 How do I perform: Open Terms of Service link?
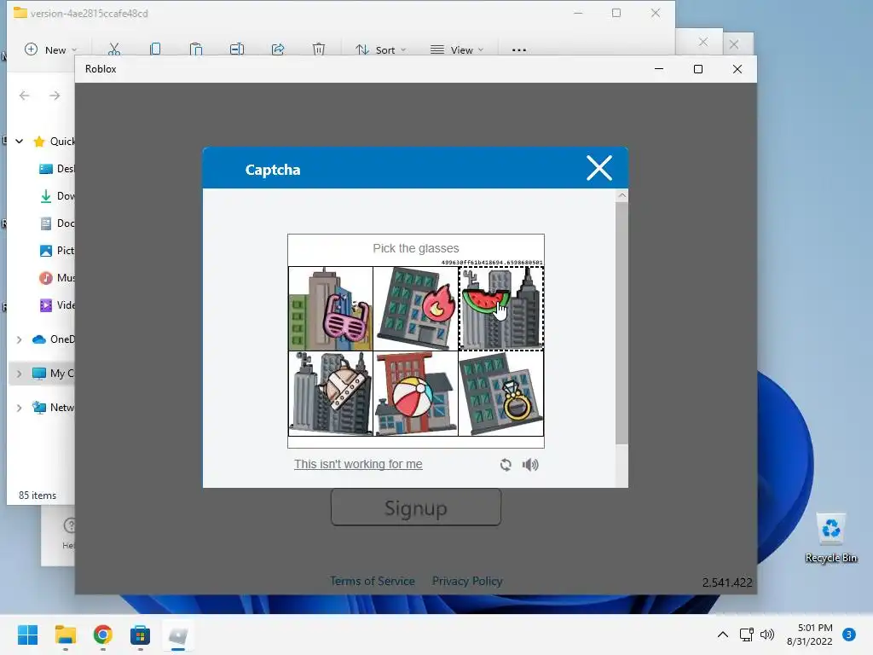tap(372, 581)
